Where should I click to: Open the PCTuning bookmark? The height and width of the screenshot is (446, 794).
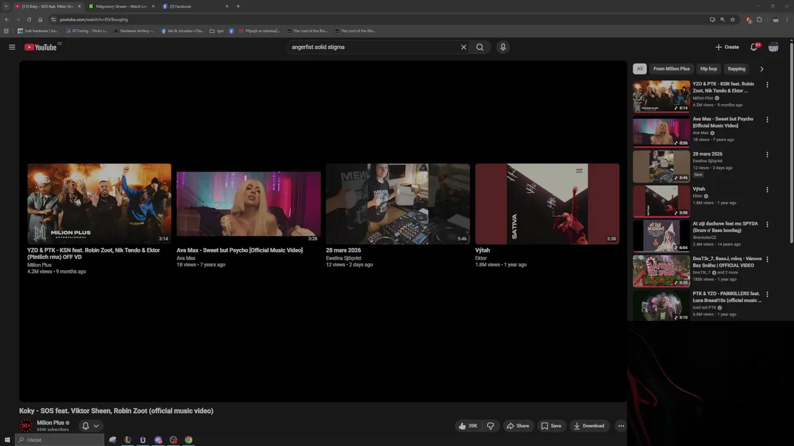(x=86, y=30)
